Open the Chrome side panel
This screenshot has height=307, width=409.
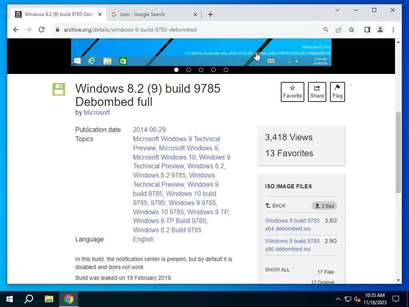tap(367, 30)
